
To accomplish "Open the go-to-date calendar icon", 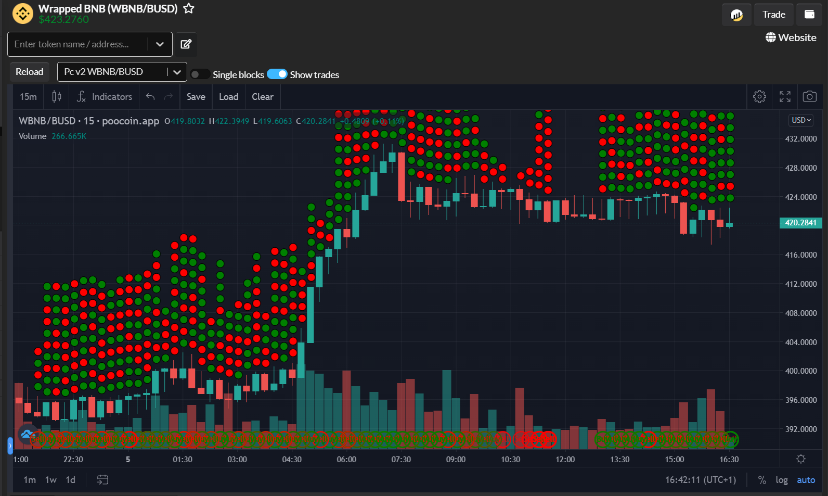I will [x=102, y=480].
